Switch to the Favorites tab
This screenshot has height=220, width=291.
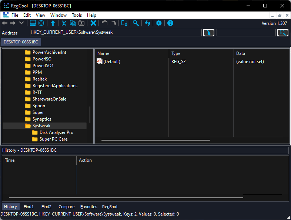click(89, 207)
